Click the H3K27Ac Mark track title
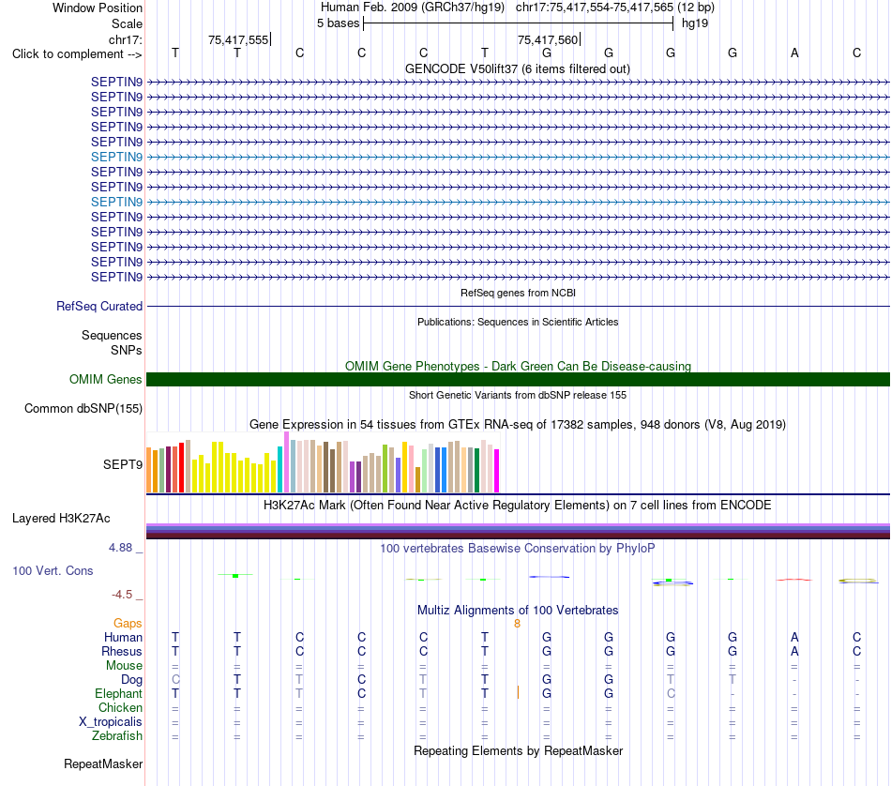The image size is (891, 786). point(518,506)
